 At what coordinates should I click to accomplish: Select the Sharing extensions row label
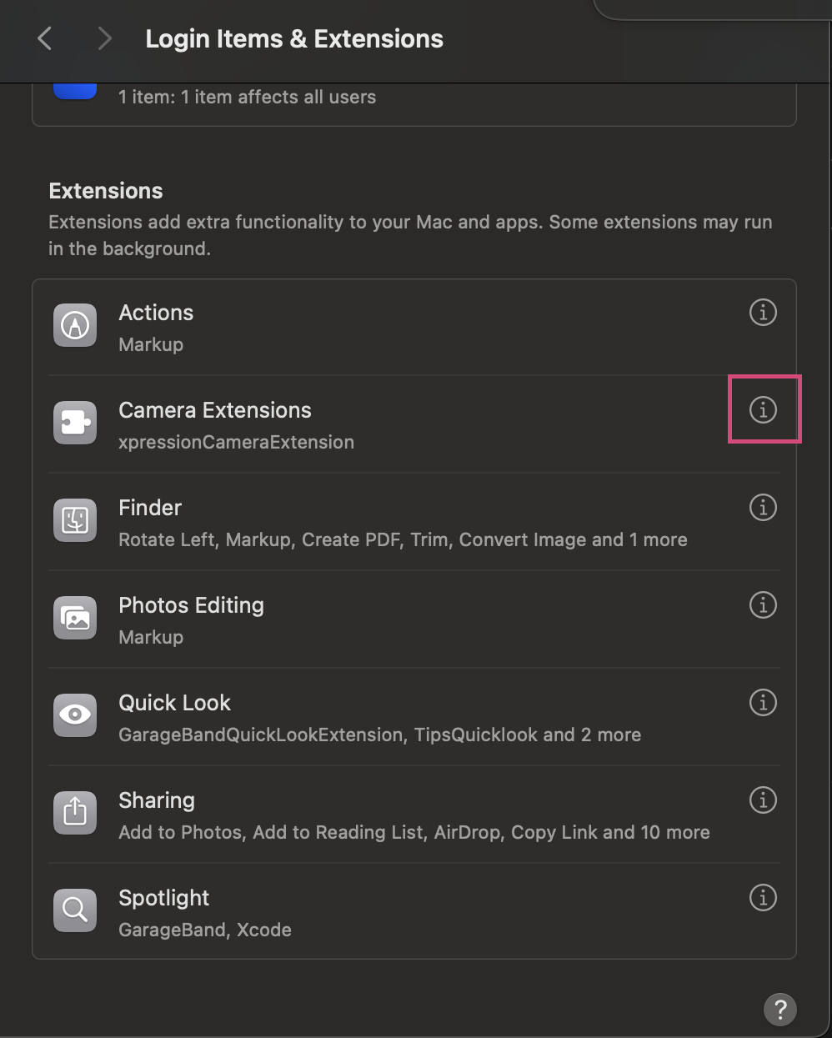tap(157, 800)
